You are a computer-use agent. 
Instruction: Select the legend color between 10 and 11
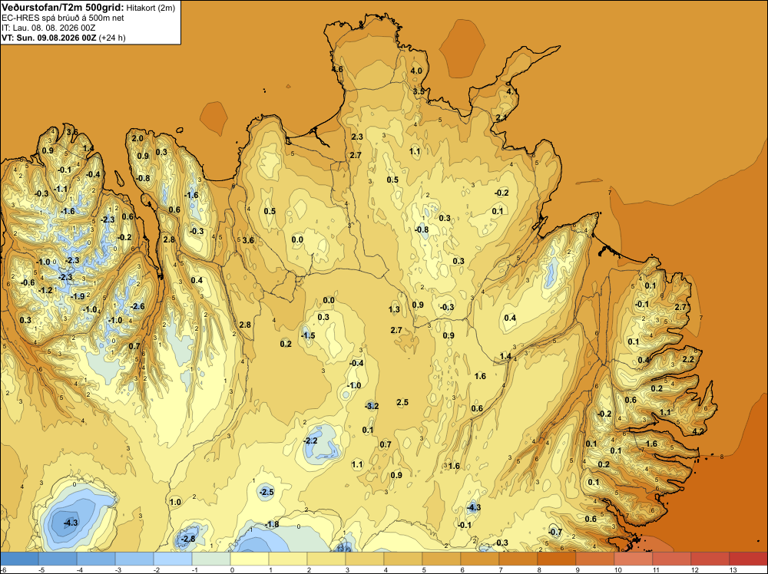[634, 559]
